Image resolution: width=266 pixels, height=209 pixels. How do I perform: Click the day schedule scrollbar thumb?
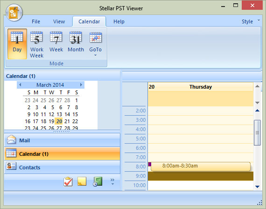click(257, 132)
